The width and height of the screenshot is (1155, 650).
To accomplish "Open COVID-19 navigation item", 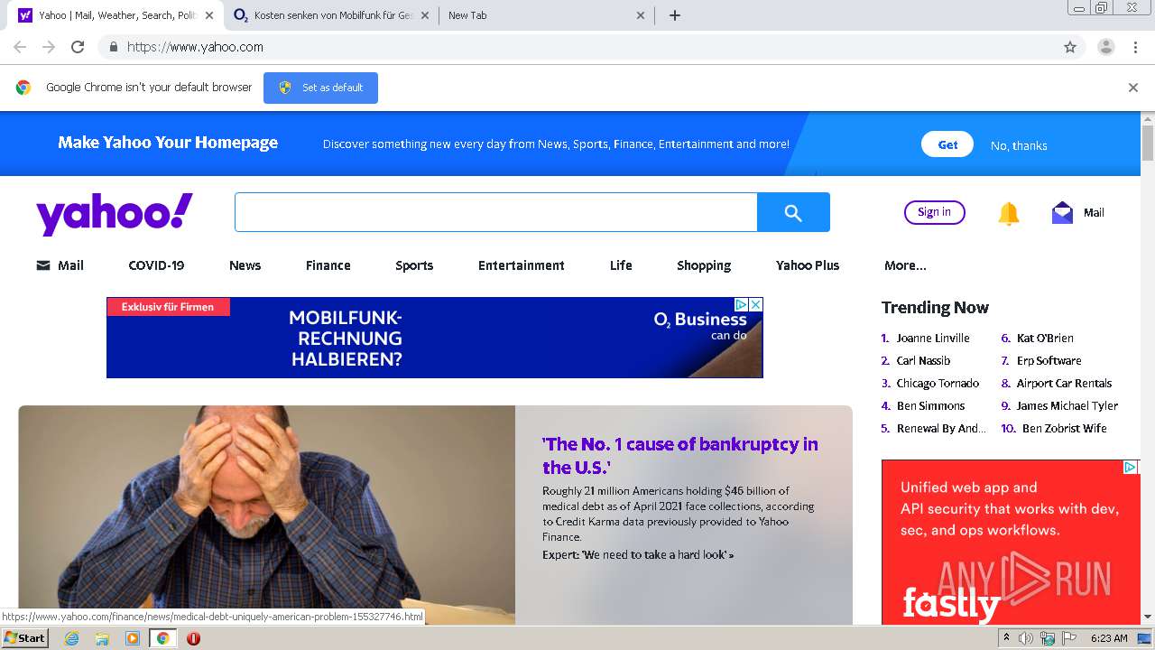I will pyautogui.click(x=156, y=265).
